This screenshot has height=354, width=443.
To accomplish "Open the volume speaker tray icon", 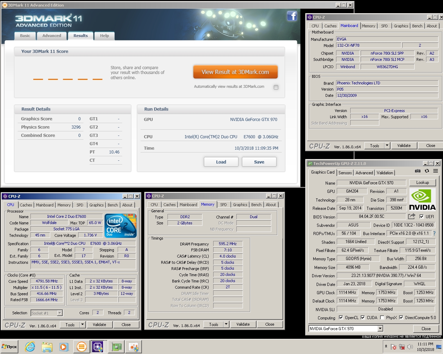I will point(410,347).
